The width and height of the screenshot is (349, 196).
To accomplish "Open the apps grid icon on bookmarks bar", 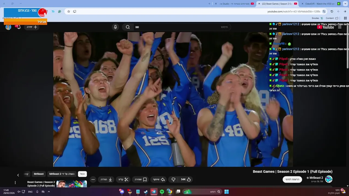I will coord(345,18).
